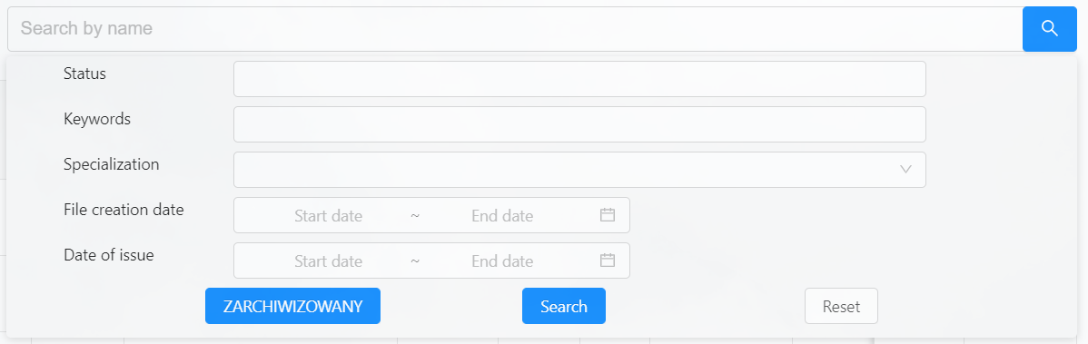Click into the Keywords input field
This screenshot has width=1088, height=344.
click(x=579, y=124)
